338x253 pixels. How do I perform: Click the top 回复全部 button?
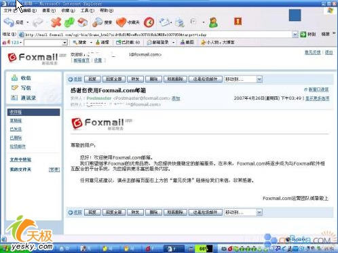tap(114, 79)
